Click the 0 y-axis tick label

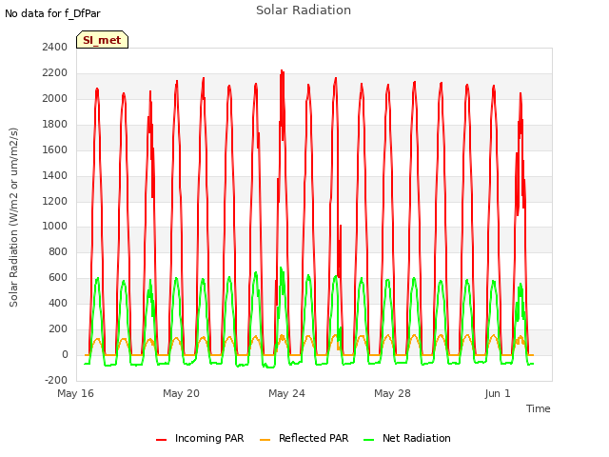65,354
